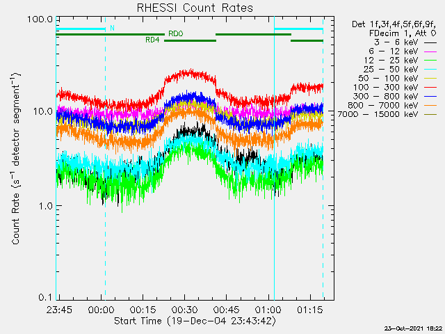Click the 6 - 12 keV legend label

click(394, 51)
